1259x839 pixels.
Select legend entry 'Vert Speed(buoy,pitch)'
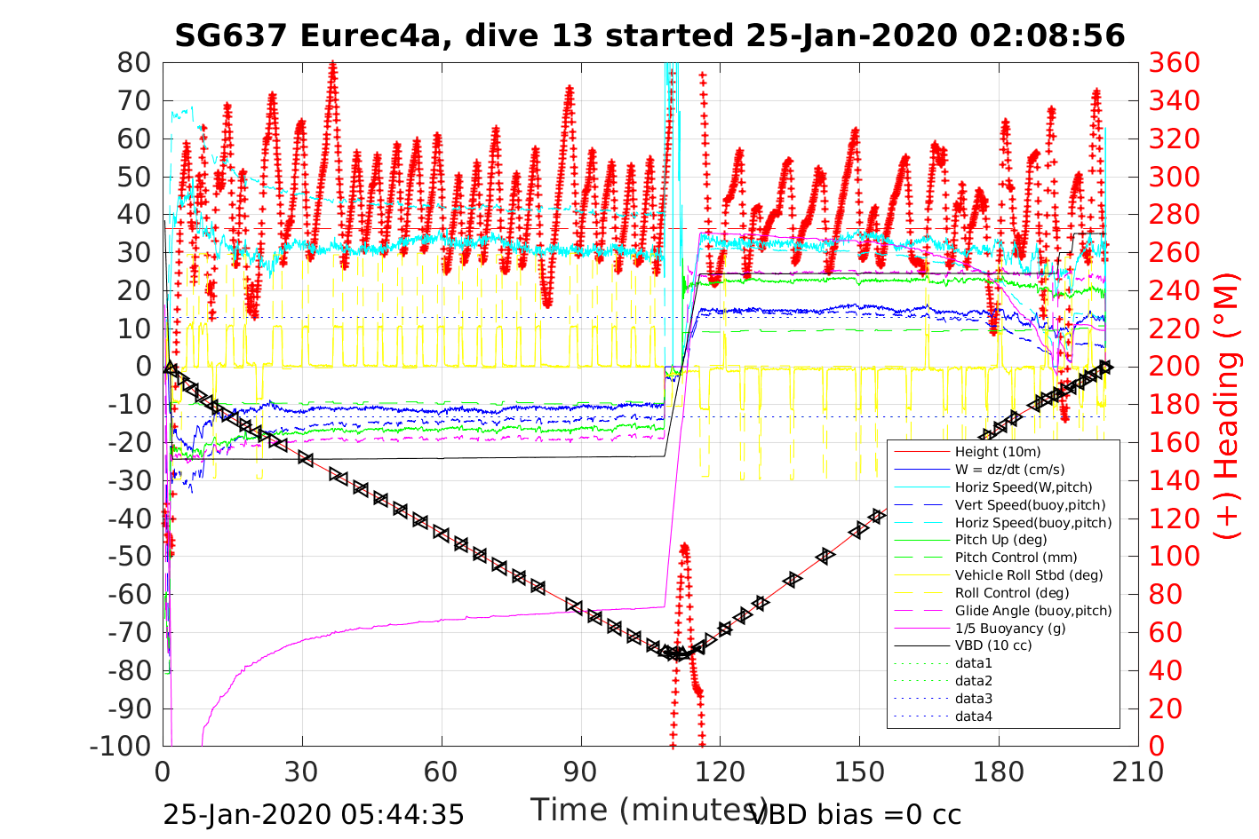(1031, 505)
